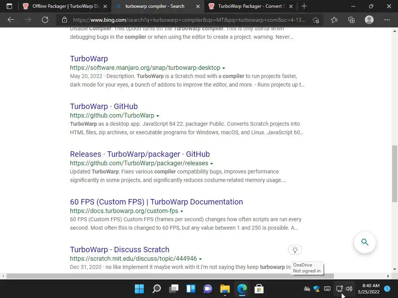
Task: Click the scratch.mit.edu/discuss/topic/444946 URL
Action: pyautogui.click(x=133, y=258)
